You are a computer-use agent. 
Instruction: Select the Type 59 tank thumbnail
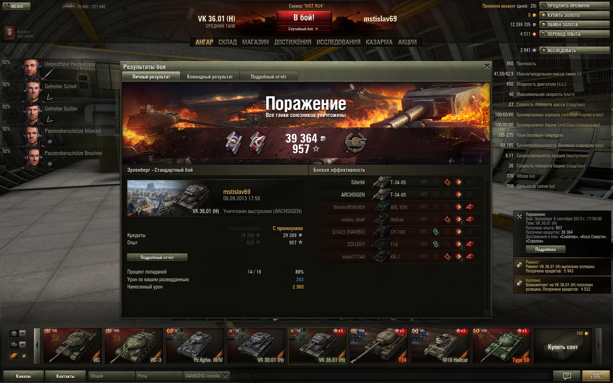tap(502, 346)
